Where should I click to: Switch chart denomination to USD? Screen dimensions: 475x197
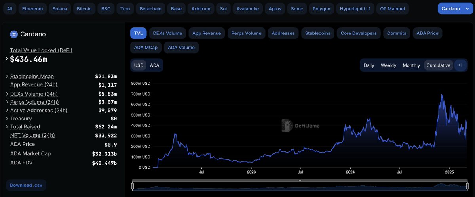(x=139, y=65)
